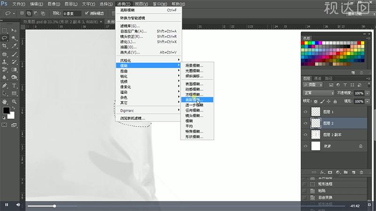376x211 pixels.
Task: Toggle visibility of 图层 2 副本
Action: (305, 135)
